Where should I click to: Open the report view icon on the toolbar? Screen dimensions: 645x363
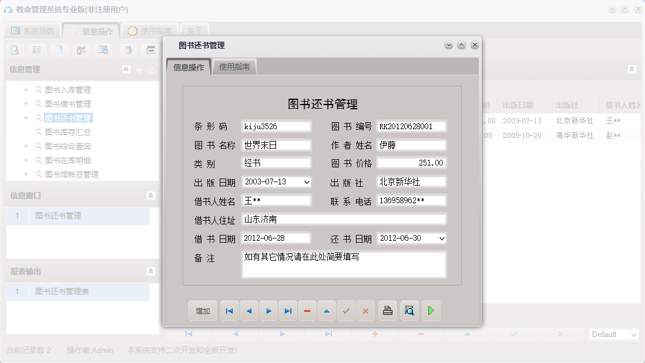36,50
